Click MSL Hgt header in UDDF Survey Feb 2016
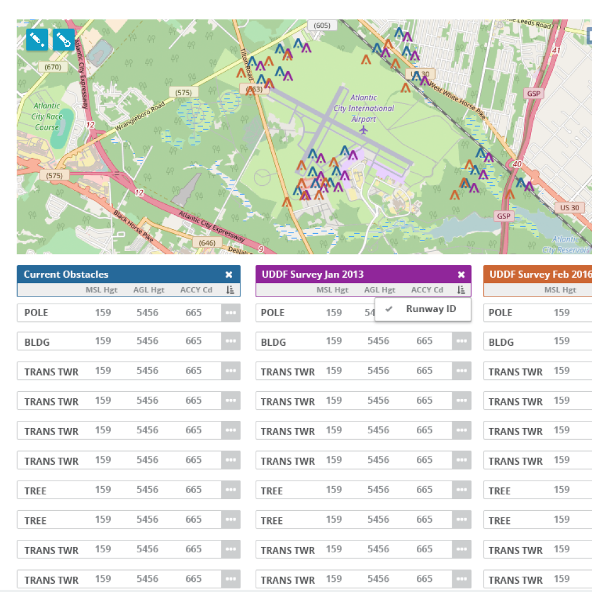This screenshot has width=592, height=592. (x=560, y=290)
